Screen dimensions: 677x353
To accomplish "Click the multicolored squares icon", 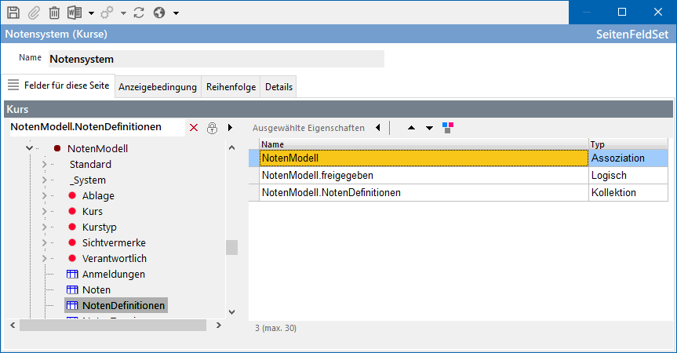I will click(x=448, y=127).
